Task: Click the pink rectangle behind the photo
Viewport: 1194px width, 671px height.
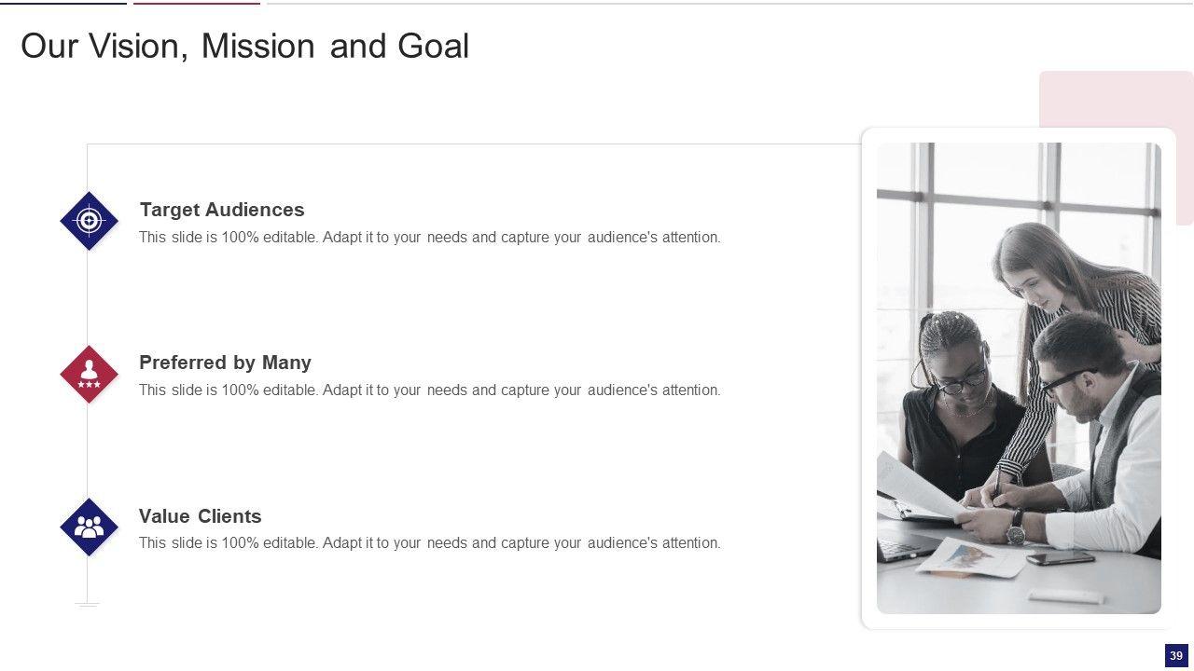Action: tap(1116, 99)
